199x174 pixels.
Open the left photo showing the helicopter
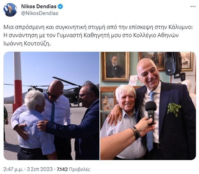click(x=52, y=106)
